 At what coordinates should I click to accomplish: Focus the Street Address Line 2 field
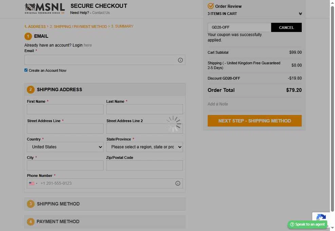[145, 129]
